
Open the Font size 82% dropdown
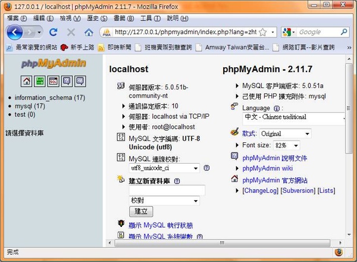point(287,145)
